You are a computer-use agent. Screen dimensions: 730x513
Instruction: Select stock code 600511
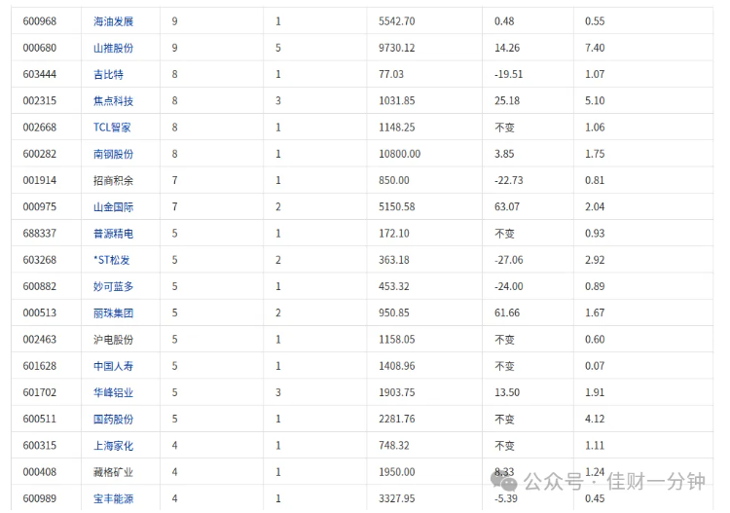click(40, 420)
